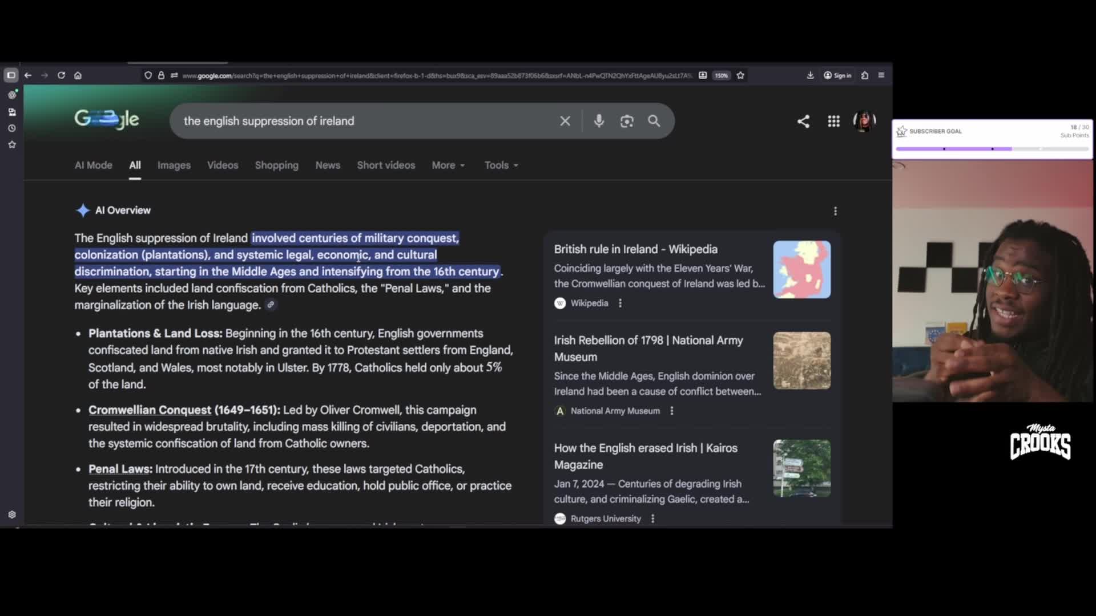Click the share icon beside apps grid
This screenshot has width=1096, height=616.
point(803,121)
